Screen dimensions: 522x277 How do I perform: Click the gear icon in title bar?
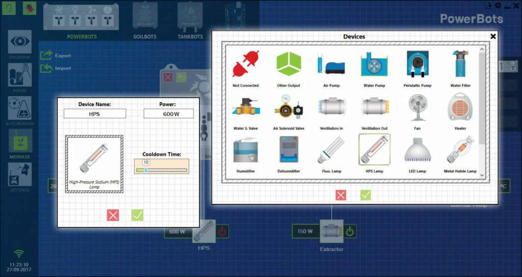(x=498, y=5)
